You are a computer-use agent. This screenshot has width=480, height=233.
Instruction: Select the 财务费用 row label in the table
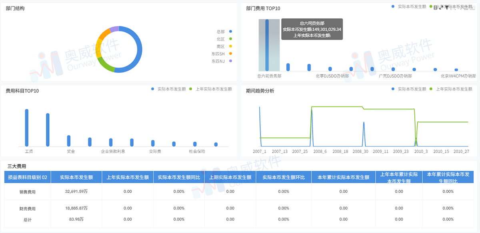[x=28, y=209]
